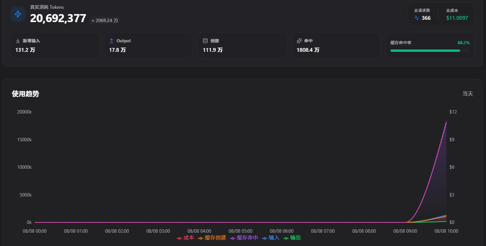486x246 pixels.
Task: Click the download arrow icon beside 新增输入
Action: pos(18,41)
